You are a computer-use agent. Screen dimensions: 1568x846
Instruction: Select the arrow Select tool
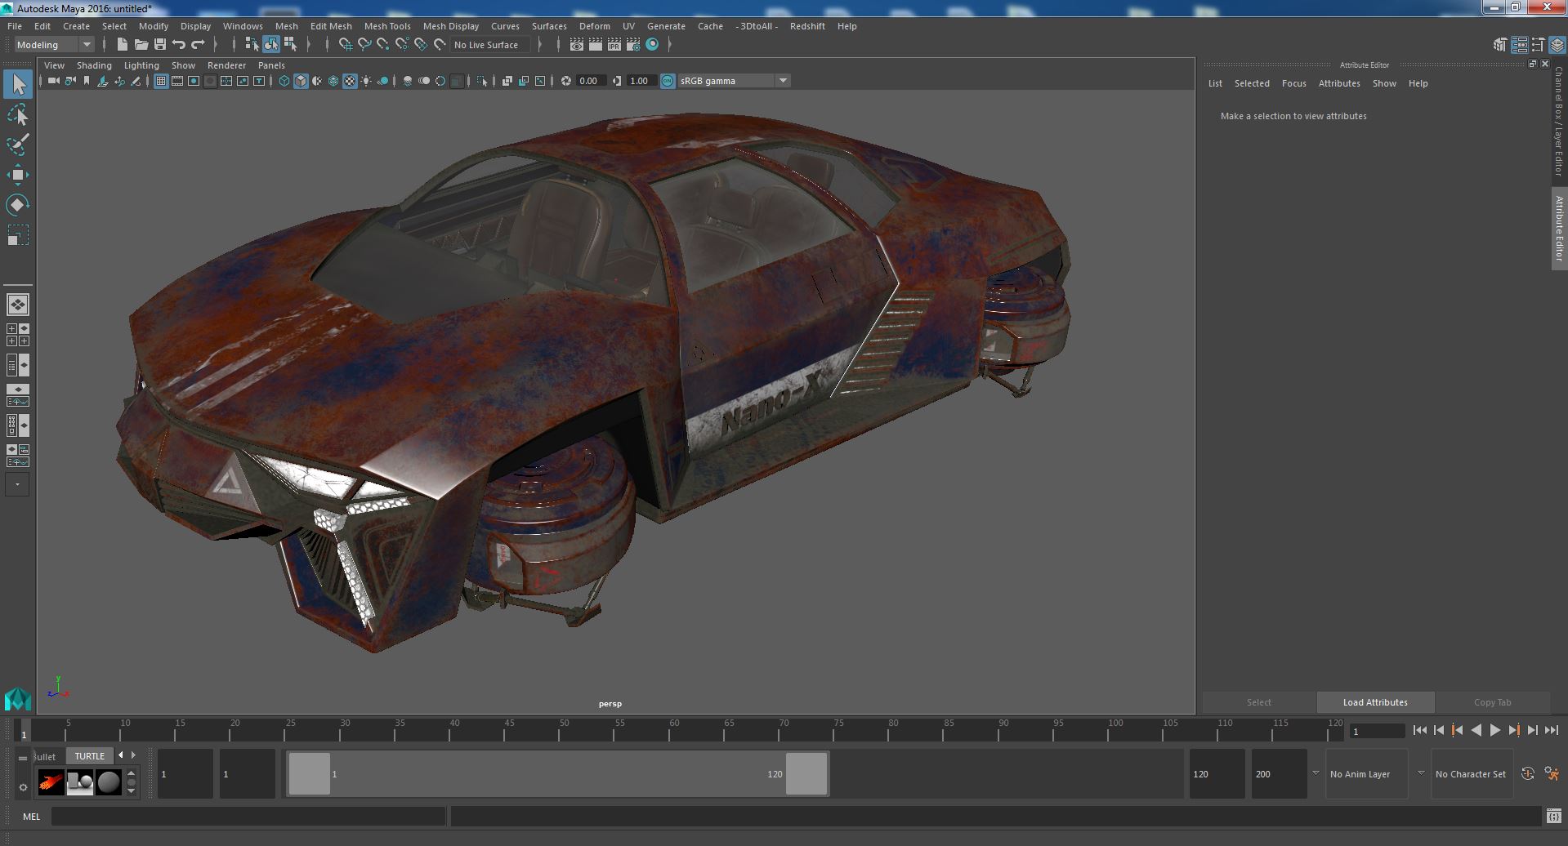pos(18,84)
